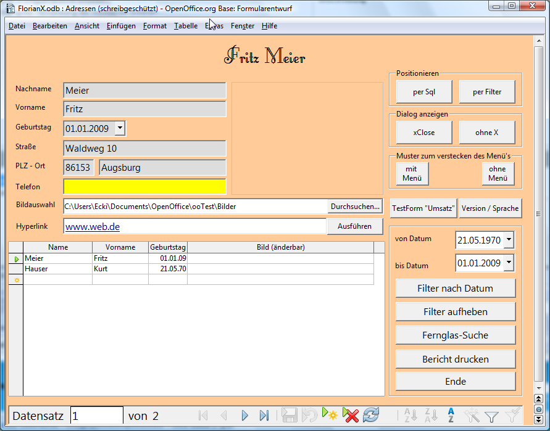The height and width of the screenshot is (431, 550).
Task: Click the xClose button
Action: coord(424,133)
